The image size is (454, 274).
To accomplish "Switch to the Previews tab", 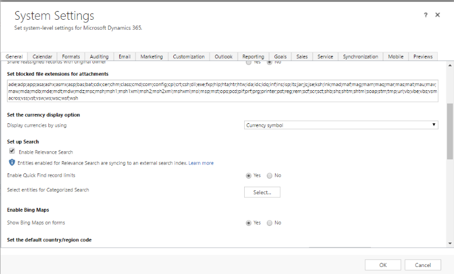I will (x=423, y=56).
